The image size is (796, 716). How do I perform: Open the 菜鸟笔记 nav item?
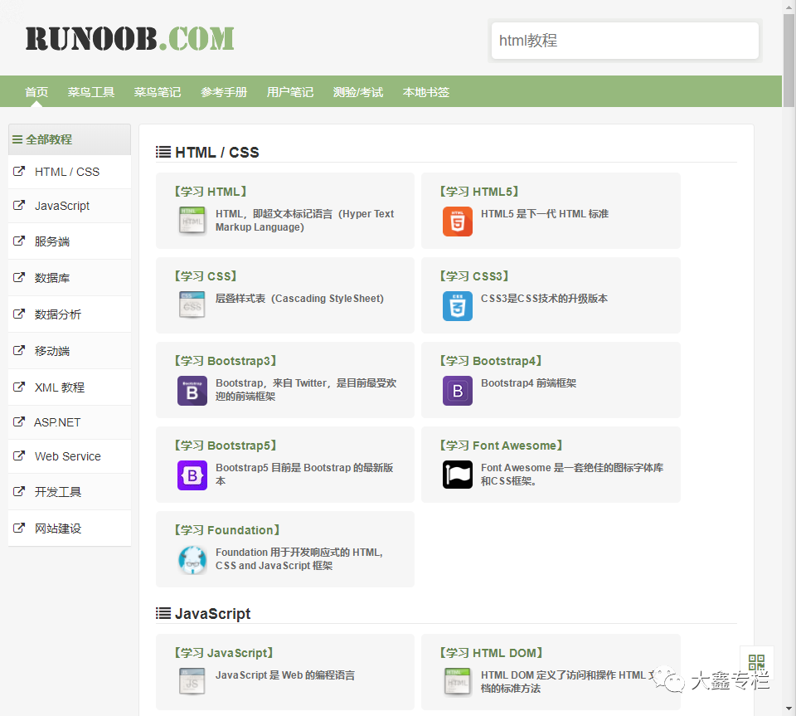tap(158, 92)
